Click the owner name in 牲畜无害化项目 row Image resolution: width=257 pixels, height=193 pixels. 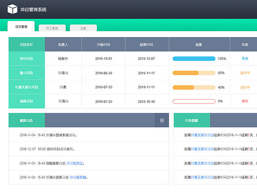pos(63,87)
